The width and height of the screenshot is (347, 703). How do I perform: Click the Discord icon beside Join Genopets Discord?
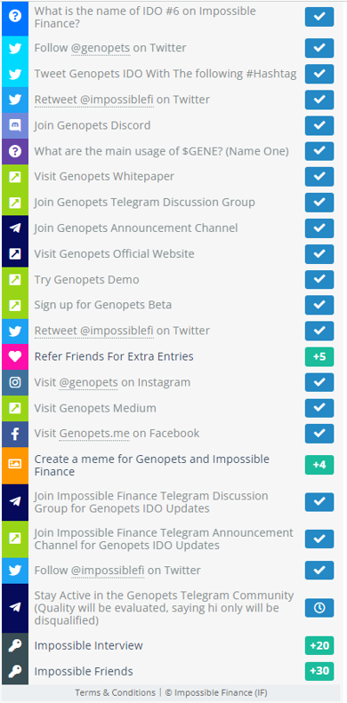coord(15,125)
